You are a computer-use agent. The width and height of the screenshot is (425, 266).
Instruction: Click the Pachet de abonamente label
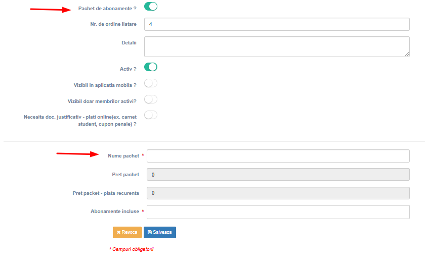click(107, 9)
